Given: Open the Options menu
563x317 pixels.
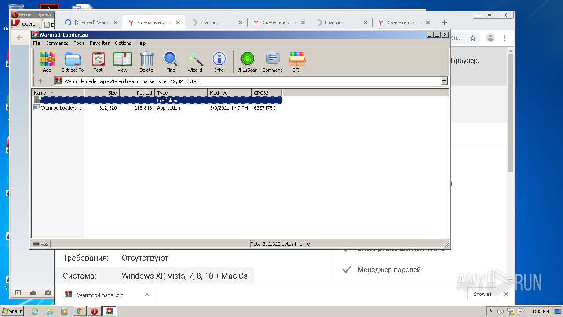Looking at the screenshot, I should tap(123, 43).
